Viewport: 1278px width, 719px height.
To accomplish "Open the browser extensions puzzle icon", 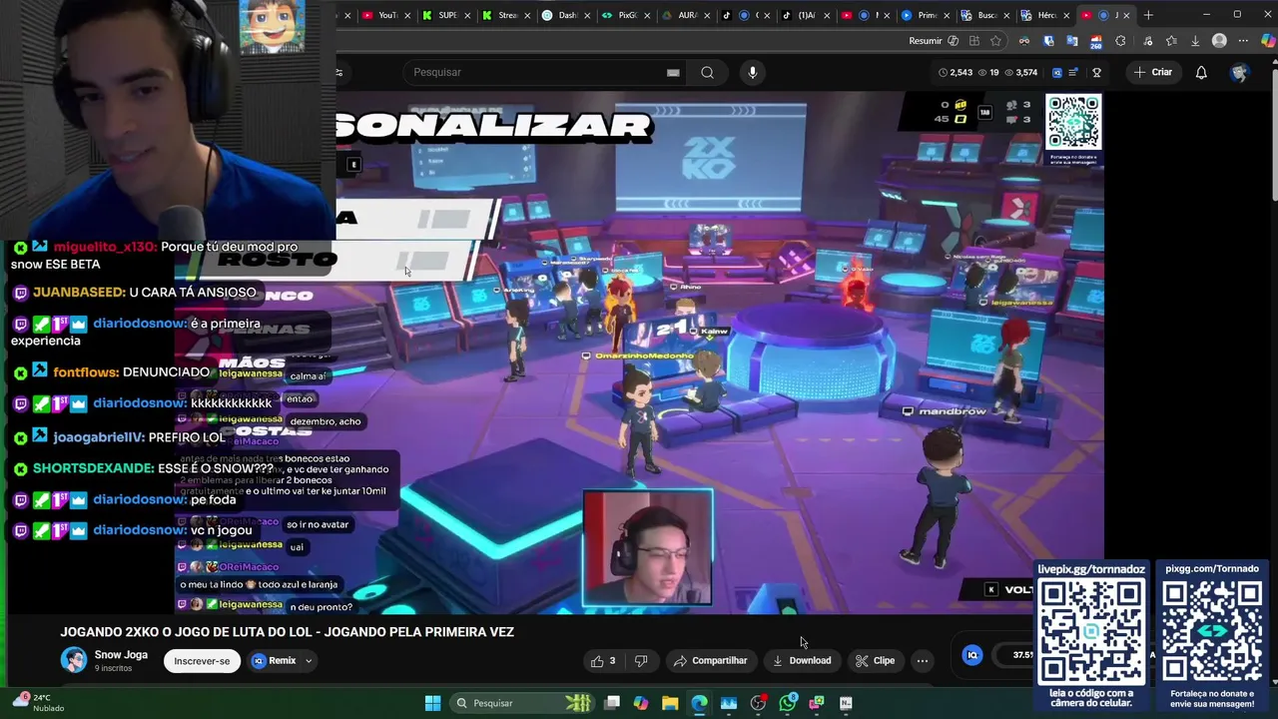I will point(1119,41).
